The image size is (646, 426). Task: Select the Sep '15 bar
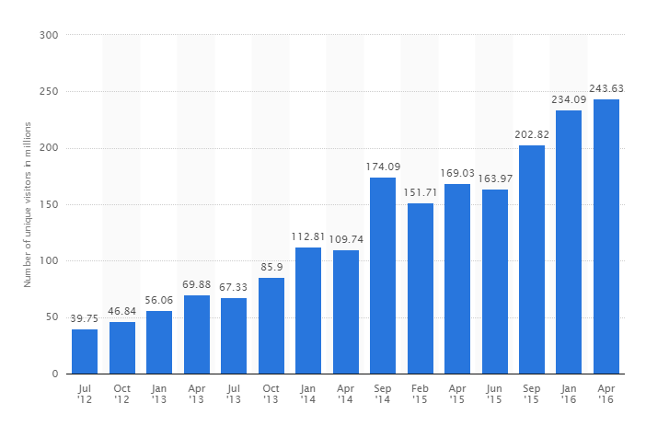coord(532,259)
